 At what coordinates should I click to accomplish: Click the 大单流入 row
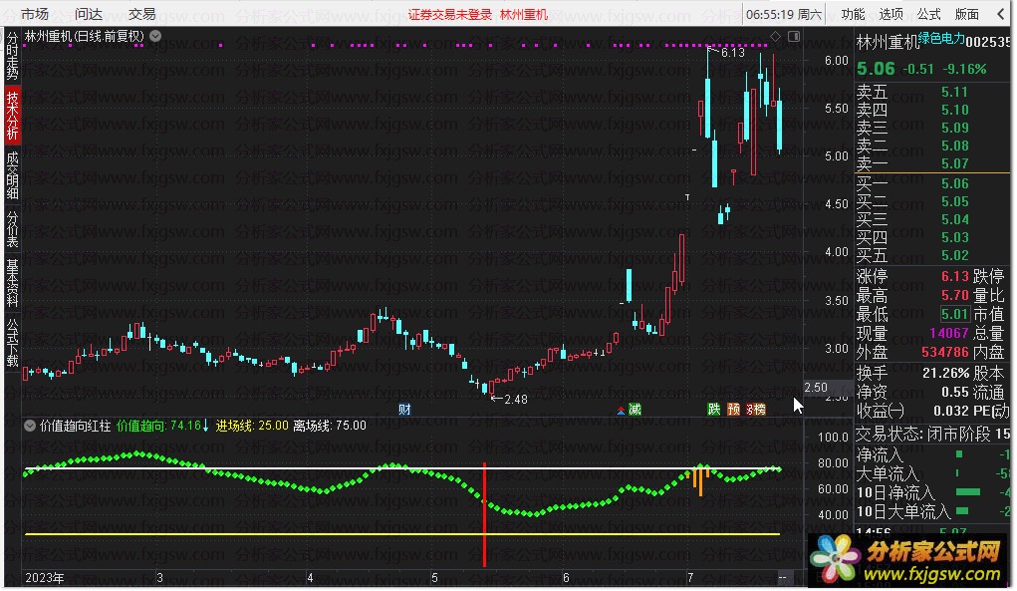[x=932, y=473]
